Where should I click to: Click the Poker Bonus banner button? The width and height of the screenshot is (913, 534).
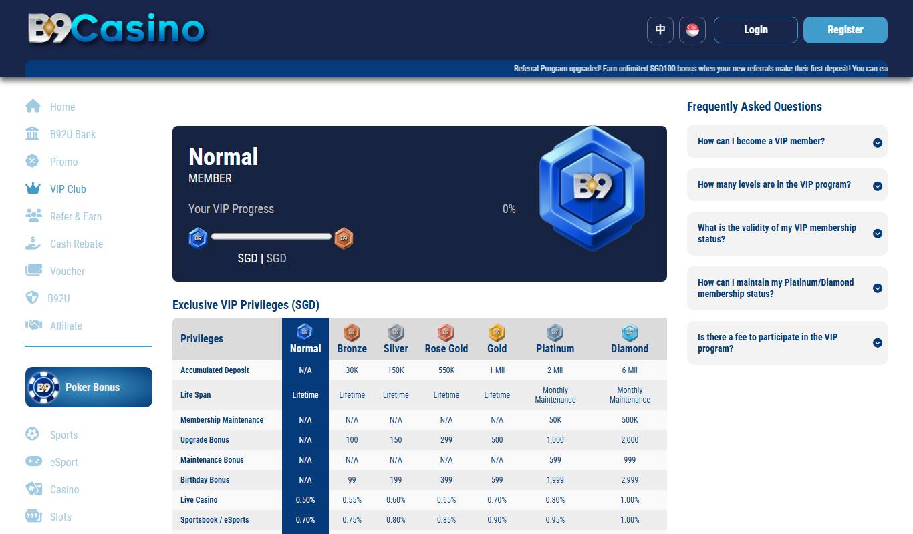click(x=89, y=387)
